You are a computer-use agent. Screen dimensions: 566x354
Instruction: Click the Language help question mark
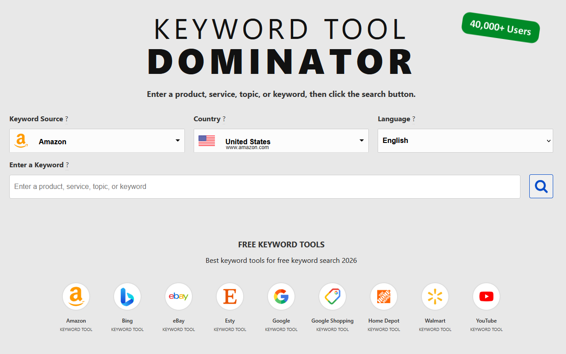tap(414, 119)
